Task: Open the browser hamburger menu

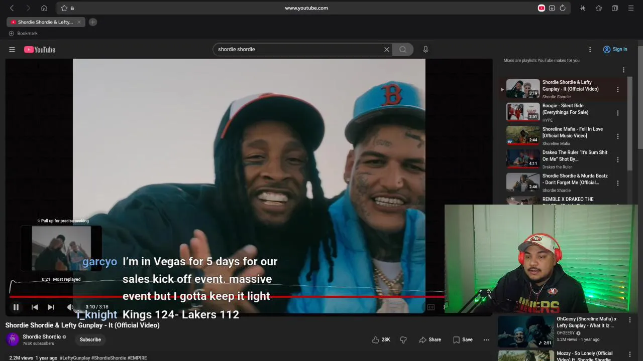Action: pyautogui.click(x=631, y=8)
